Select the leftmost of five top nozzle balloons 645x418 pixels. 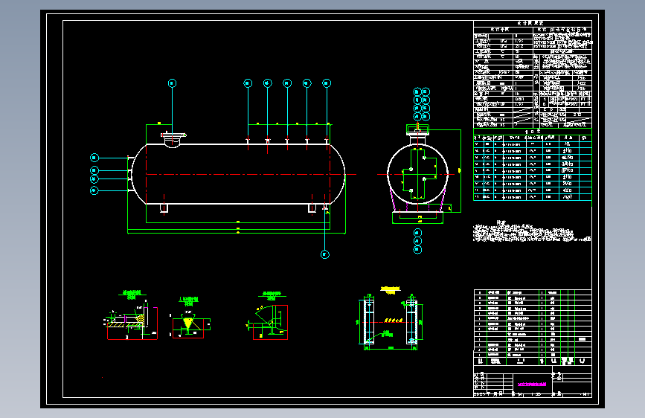pyautogui.click(x=248, y=83)
